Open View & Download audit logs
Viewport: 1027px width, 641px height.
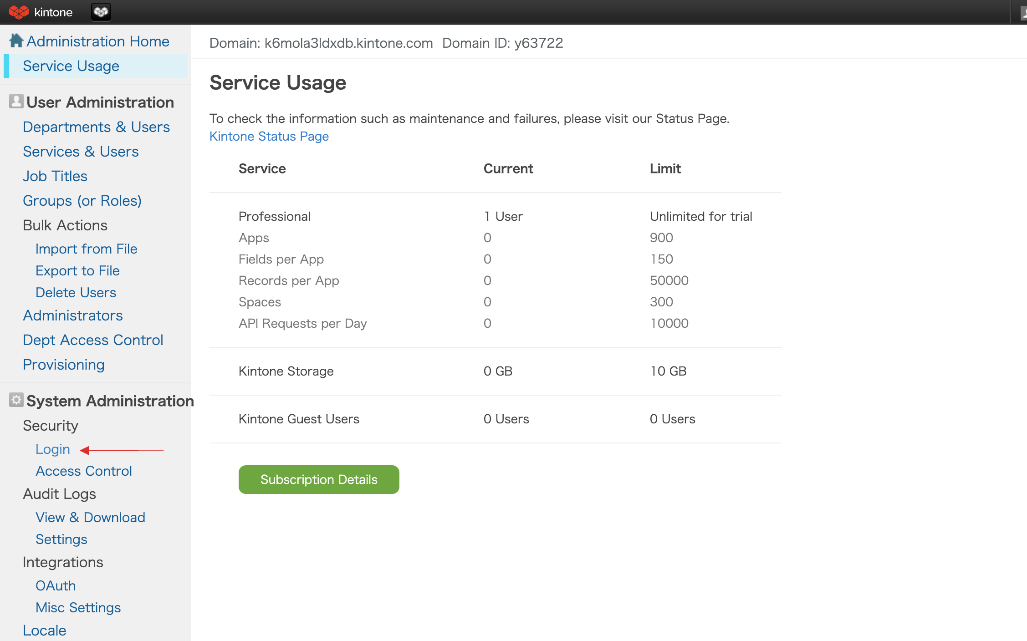point(90,518)
